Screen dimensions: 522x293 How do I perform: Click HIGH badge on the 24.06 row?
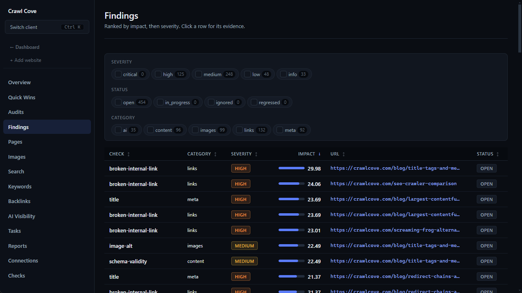pos(241,184)
